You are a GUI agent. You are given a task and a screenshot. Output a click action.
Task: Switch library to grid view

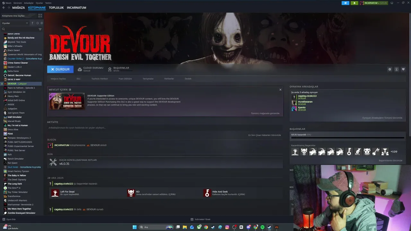(40, 15)
